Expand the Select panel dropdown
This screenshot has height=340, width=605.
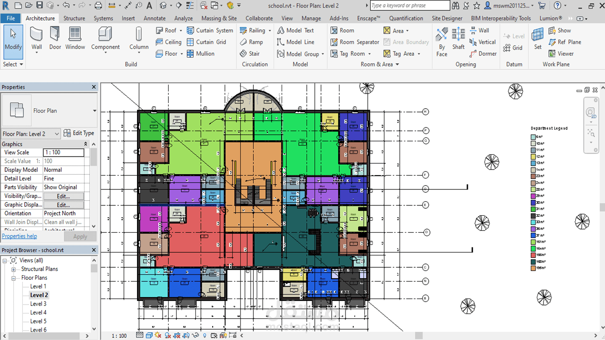(x=13, y=64)
